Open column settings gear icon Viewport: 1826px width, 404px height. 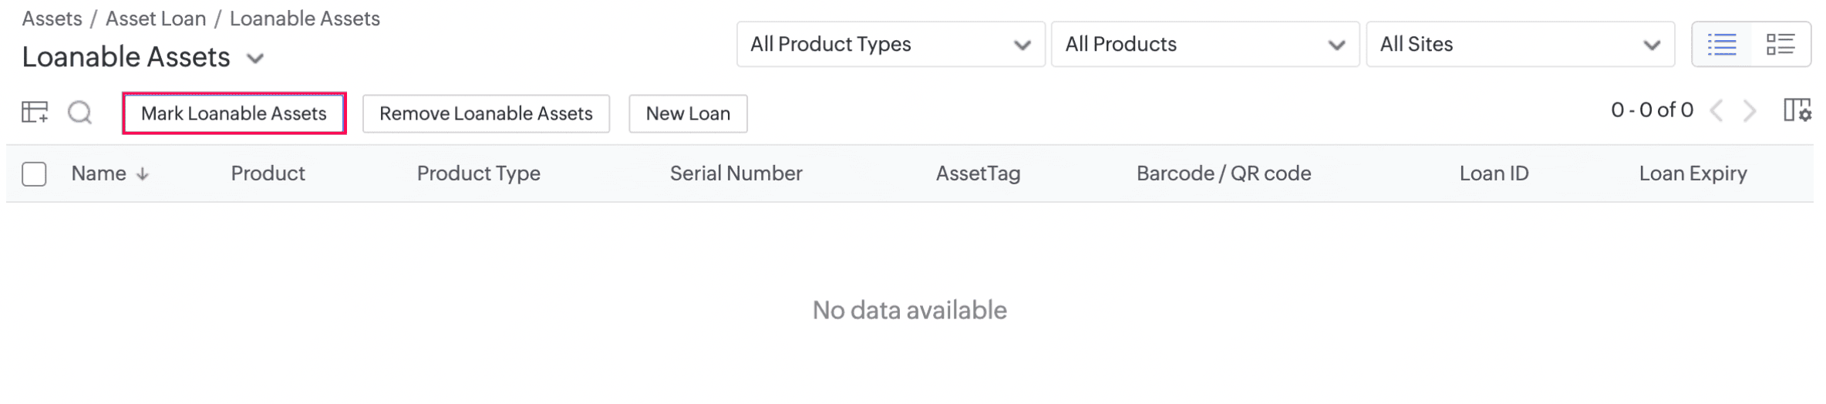(x=1797, y=110)
